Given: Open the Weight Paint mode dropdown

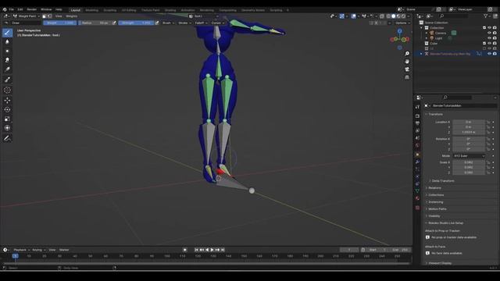Looking at the screenshot, I should tap(26, 16).
